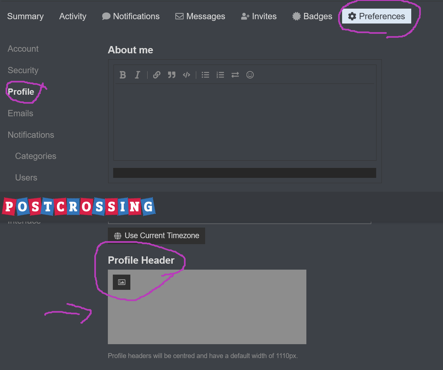Add a blockquote using the quote icon
The height and width of the screenshot is (370, 443).
tap(171, 75)
